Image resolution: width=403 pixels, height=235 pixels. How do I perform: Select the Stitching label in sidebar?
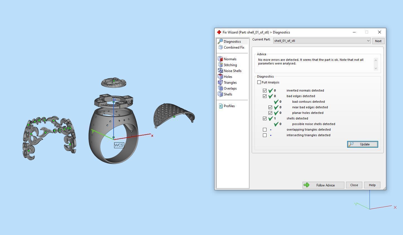(230, 65)
